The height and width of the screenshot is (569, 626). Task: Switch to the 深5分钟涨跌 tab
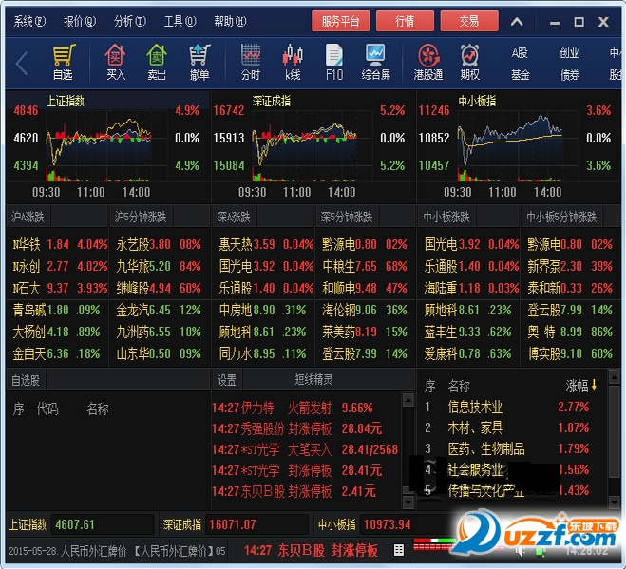(347, 217)
